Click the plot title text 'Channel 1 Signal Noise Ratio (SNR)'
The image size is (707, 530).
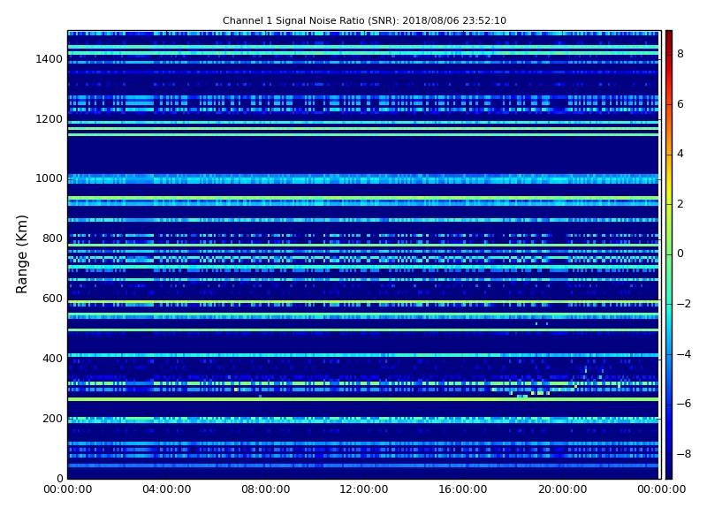point(311,20)
